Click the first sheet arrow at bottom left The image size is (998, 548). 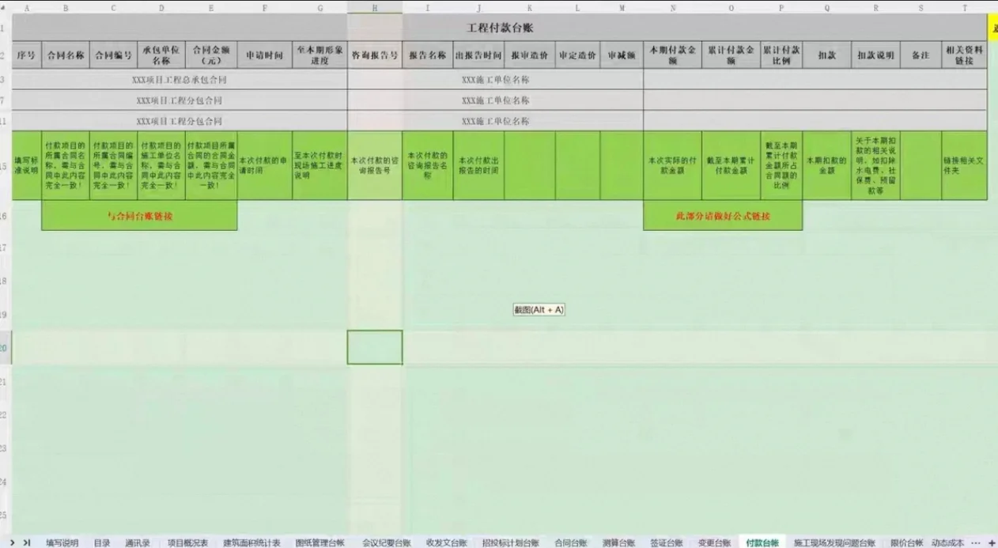(x=11, y=542)
